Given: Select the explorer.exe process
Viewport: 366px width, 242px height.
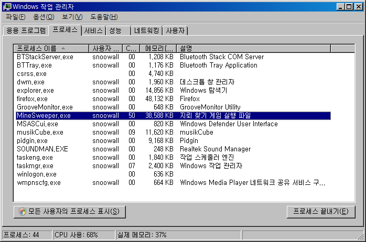Looking at the screenshot, I should [173, 90].
